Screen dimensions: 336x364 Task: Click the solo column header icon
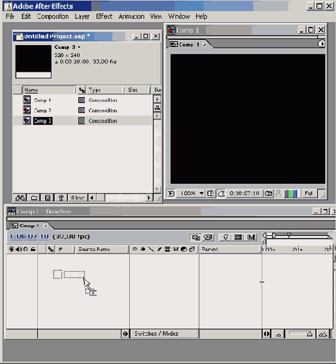point(25,249)
